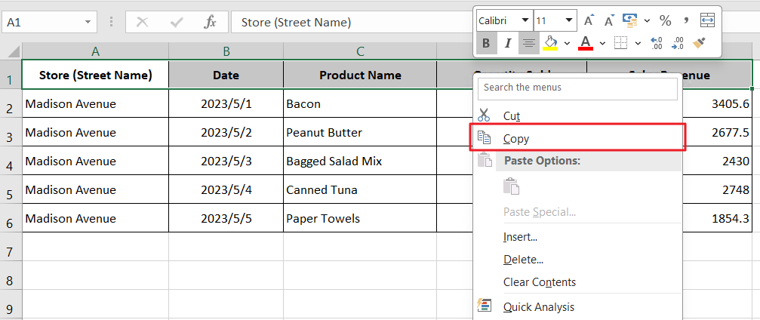
Task: Click the Search the menus field
Action: pos(577,88)
